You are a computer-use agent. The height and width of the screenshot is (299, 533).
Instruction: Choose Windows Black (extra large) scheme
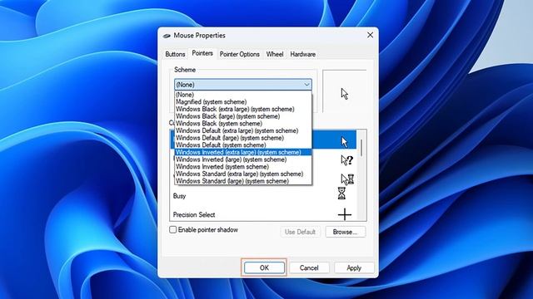243,109
